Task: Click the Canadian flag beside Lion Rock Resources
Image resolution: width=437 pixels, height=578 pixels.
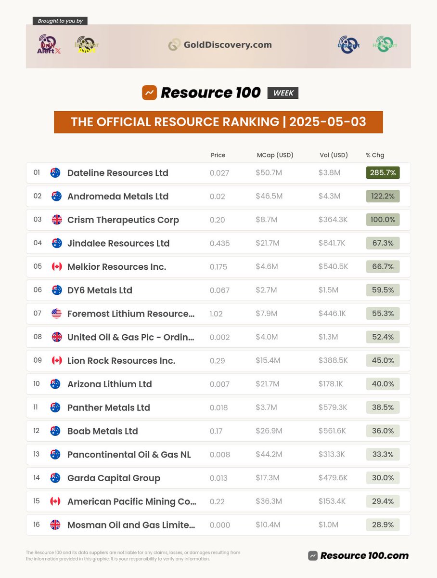Action: (57, 360)
